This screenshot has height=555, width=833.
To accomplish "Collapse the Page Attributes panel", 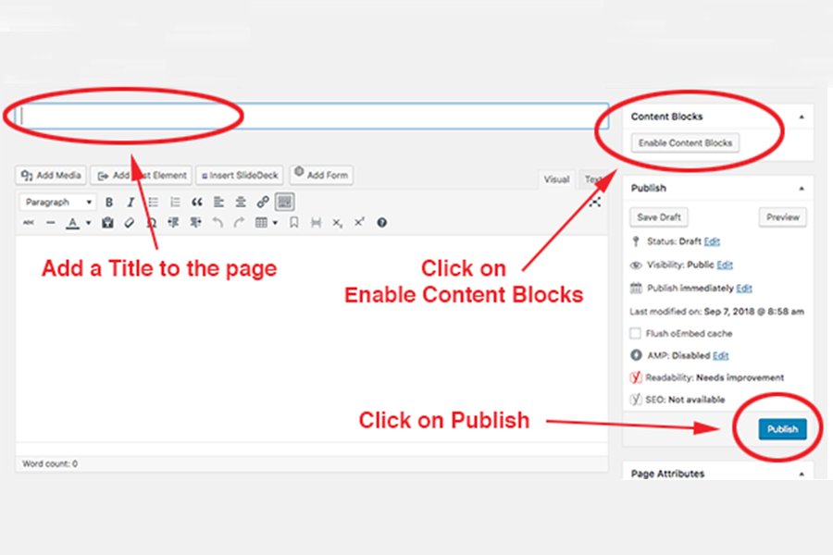I will click(802, 474).
